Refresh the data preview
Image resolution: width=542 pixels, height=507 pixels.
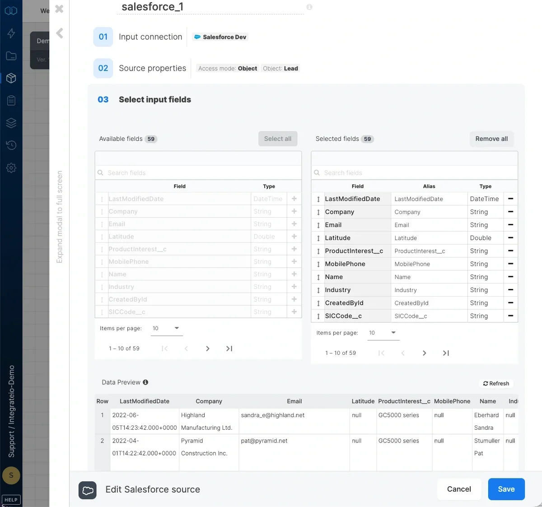point(496,383)
